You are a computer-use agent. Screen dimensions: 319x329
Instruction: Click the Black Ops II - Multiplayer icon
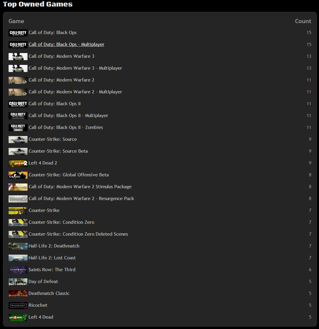[x=18, y=116]
